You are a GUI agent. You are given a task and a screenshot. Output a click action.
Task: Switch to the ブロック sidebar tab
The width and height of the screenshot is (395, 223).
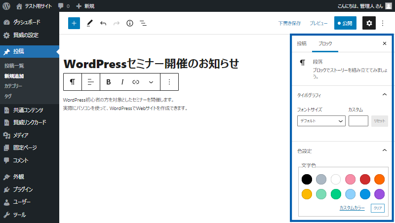325,43
